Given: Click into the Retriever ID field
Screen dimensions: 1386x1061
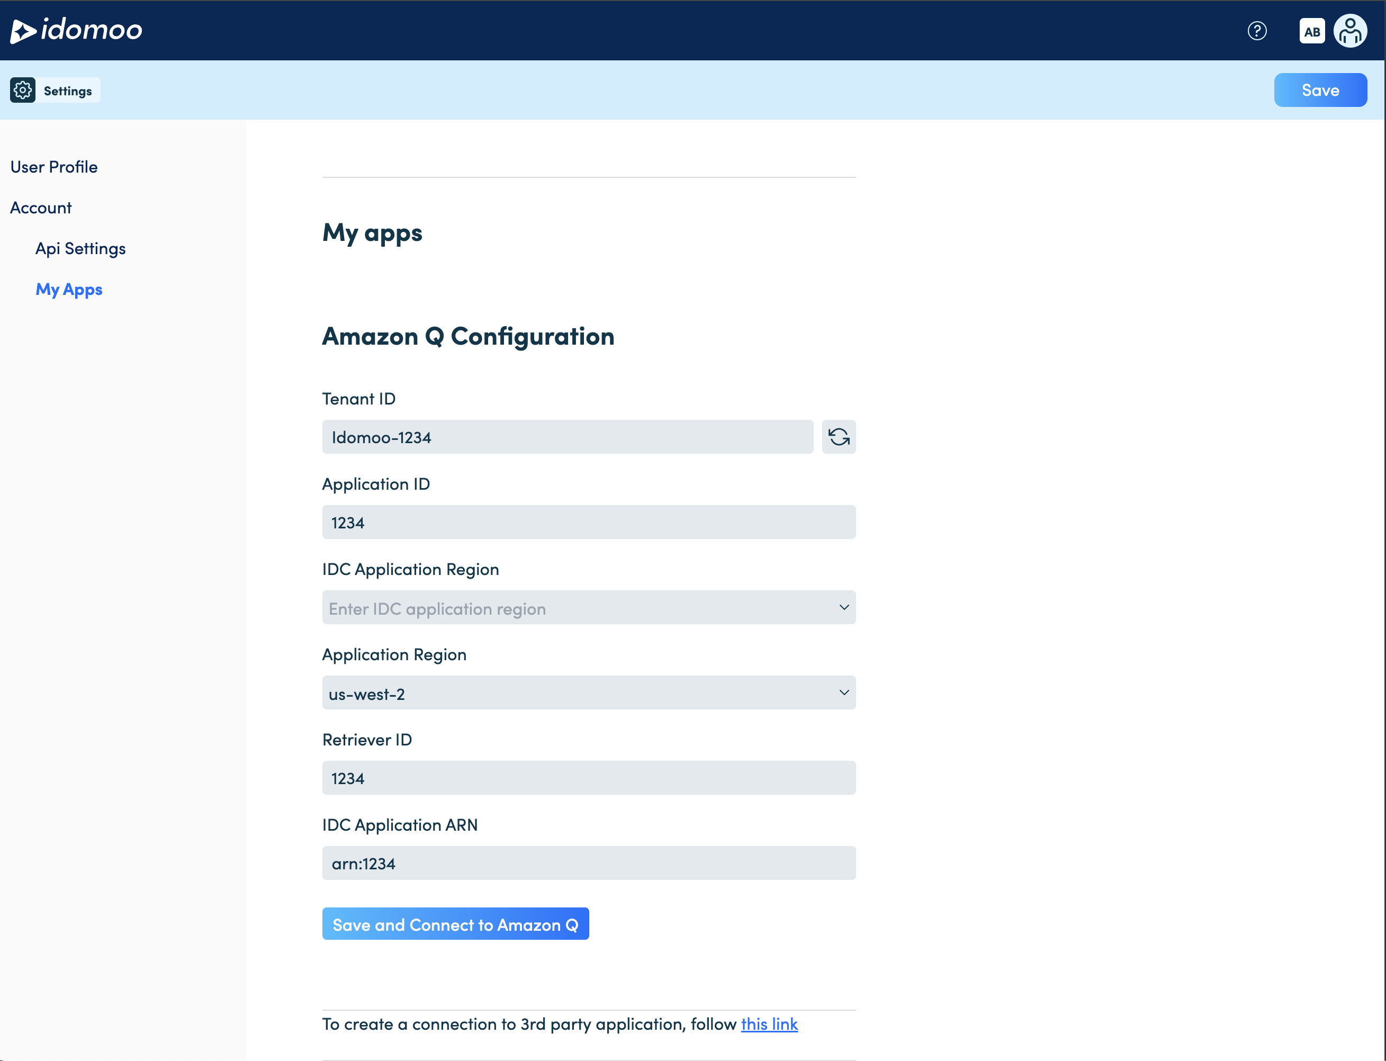Looking at the screenshot, I should coord(589,778).
